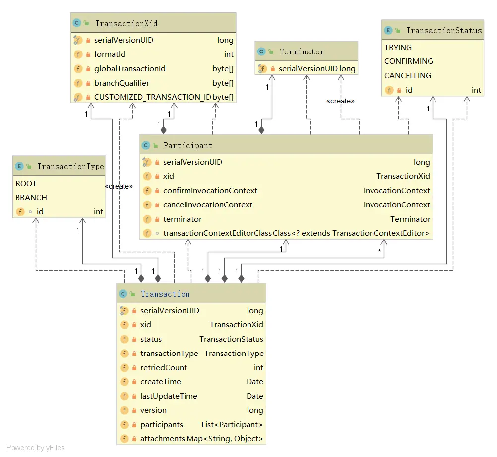Open the Transaction class title link
Viewport: 497px width, 457px height.
[x=165, y=294]
